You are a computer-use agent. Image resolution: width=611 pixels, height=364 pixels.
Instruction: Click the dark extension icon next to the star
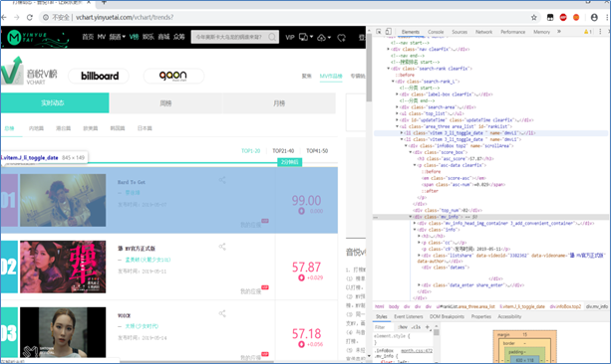tap(550, 17)
